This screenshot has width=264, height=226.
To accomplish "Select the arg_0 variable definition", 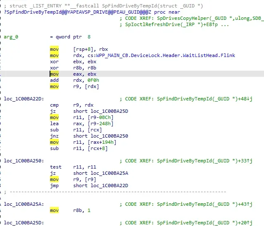I will click(11, 37).
